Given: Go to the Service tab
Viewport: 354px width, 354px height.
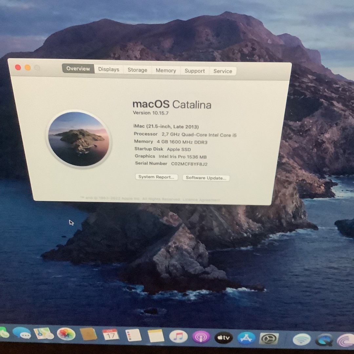Looking at the screenshot, I should click(223, 71).
